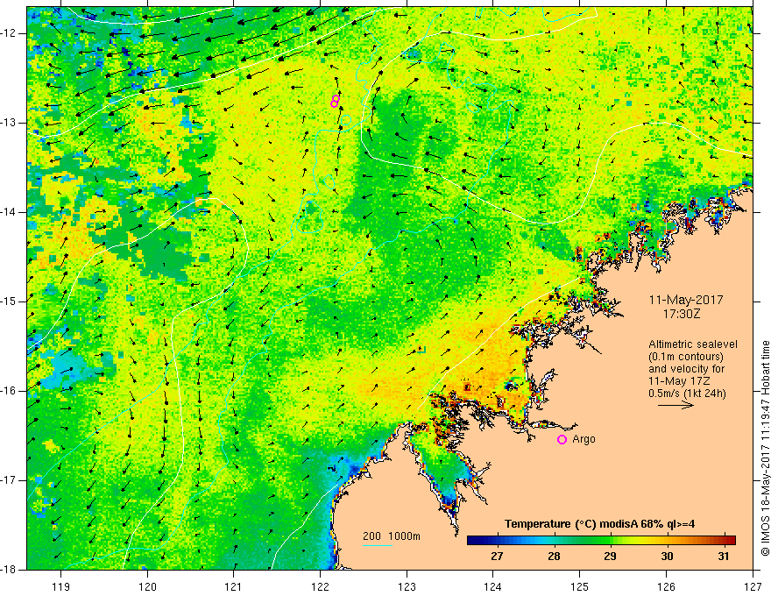Click latitude axis label -13

click(9, 123)
